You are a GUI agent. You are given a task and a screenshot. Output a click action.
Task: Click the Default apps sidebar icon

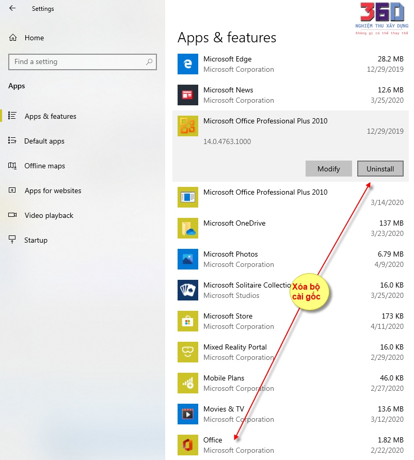pyautogui.click(x=12, y=140)
